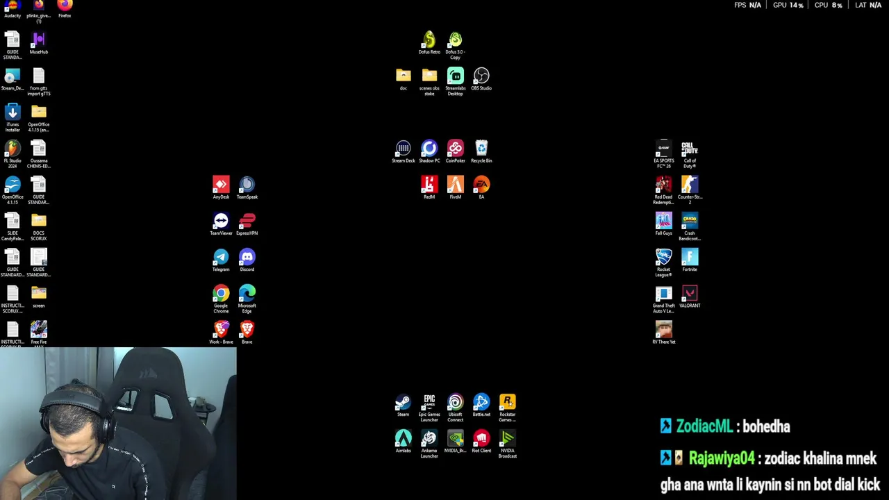Open the TeamViewer shortcut
The height and width of the screenshot is (500, 889).
point(221,224)
